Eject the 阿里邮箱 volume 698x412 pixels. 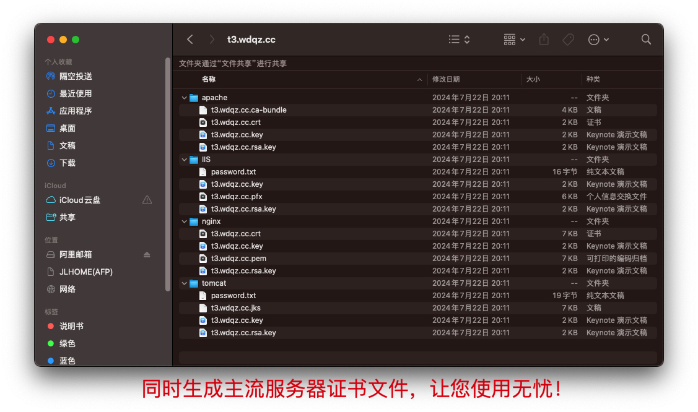(x=147, y=255)
